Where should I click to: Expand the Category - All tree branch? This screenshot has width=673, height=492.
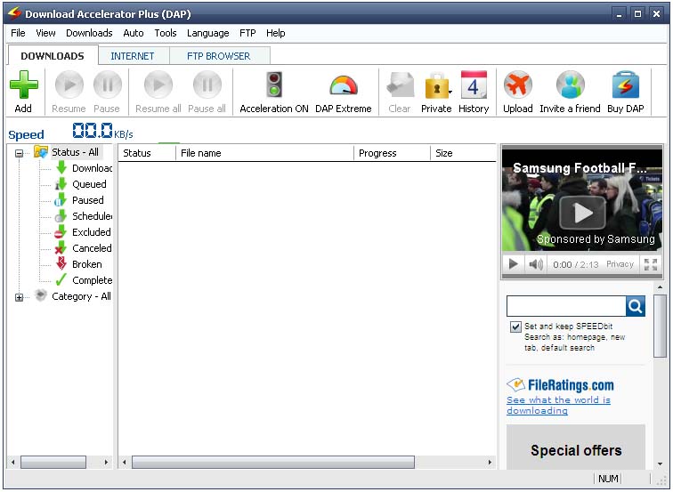(x=19, y=297)
